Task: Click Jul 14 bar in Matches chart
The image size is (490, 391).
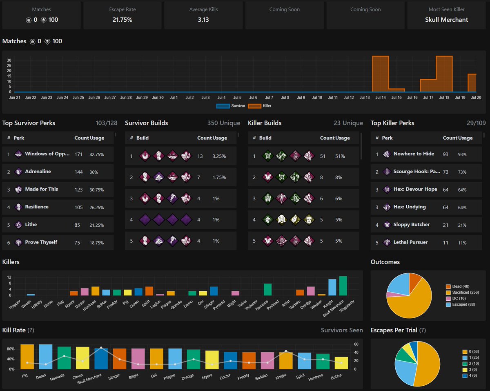Action: point(381,74)
